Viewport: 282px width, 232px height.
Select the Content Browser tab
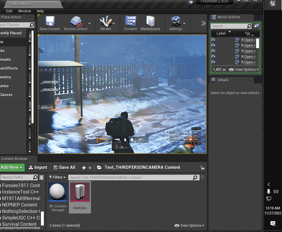14,159
